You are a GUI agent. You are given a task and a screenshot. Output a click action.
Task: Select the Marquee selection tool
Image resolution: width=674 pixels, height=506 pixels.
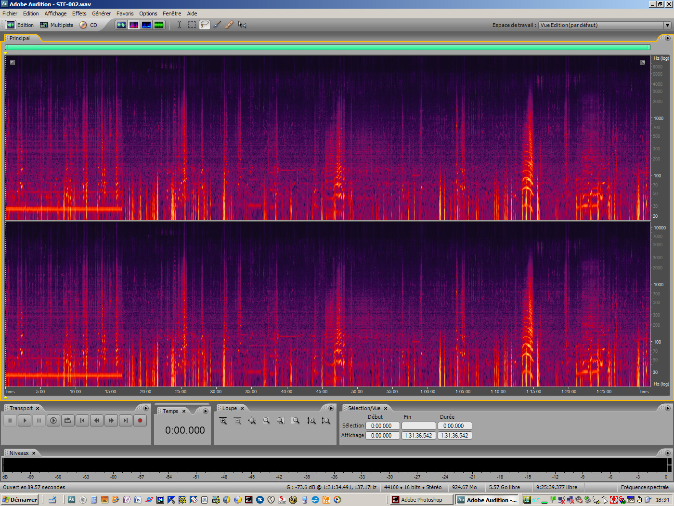[191, 25]
